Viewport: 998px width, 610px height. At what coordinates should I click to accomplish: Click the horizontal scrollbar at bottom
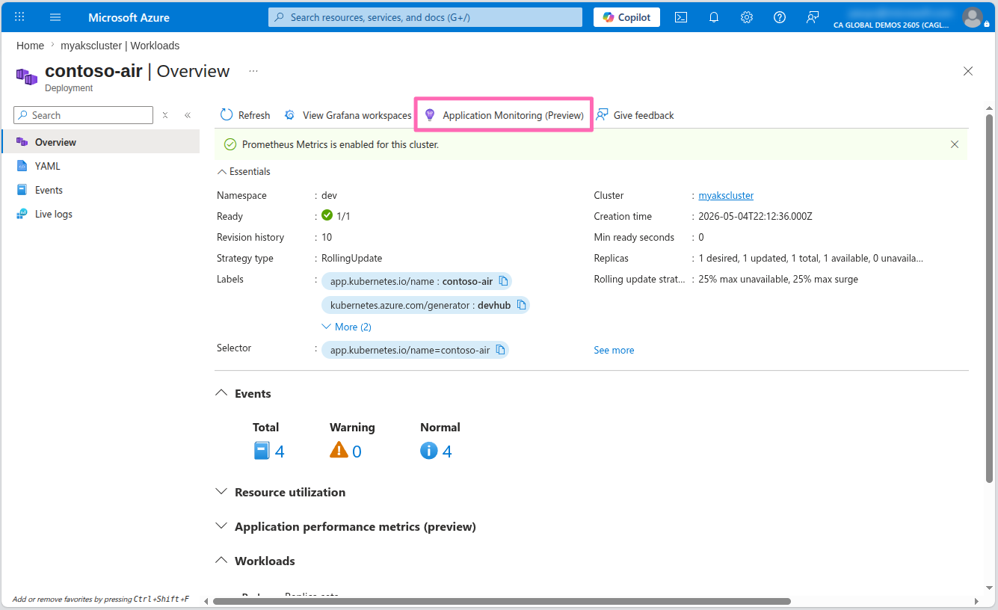[x=502, y=601]
